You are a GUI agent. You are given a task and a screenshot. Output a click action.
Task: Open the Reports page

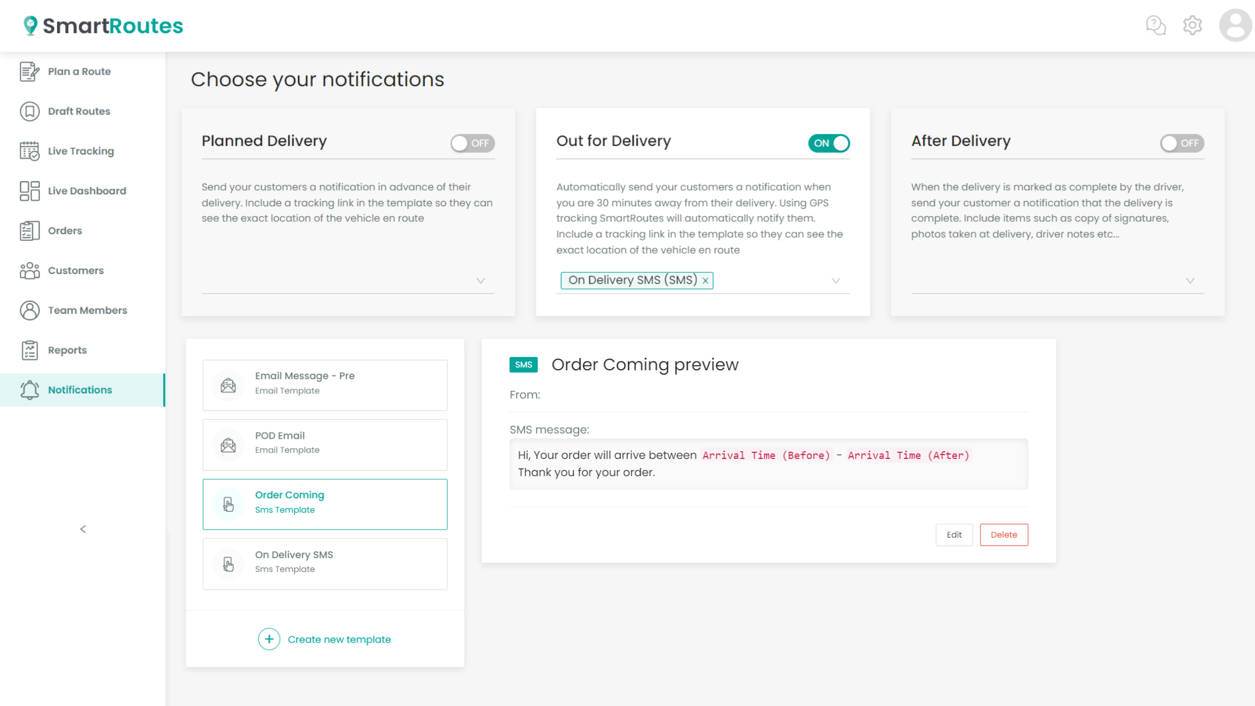82,350
